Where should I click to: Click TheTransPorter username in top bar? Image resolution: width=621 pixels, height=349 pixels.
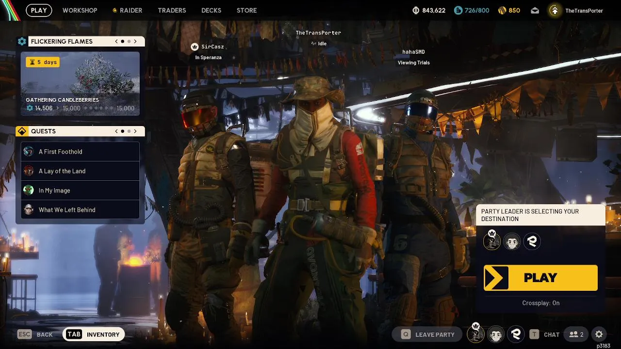coord(584,10)
